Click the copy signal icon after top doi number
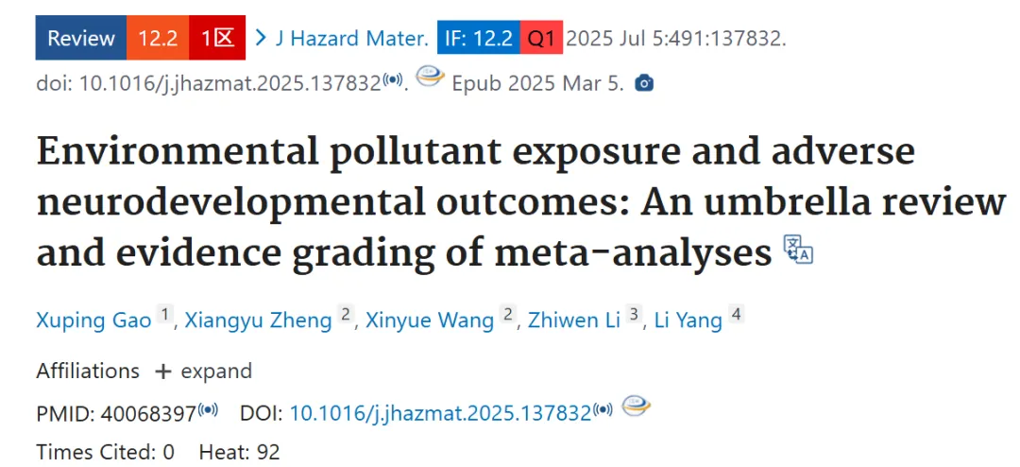 pos(393,80)
